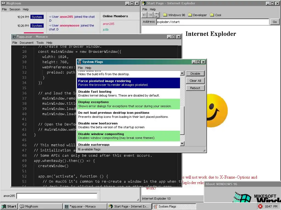Screen dimensions: 281x210
Task: Click the System Flags title bar tools icon
Action: tap(80, 62)
